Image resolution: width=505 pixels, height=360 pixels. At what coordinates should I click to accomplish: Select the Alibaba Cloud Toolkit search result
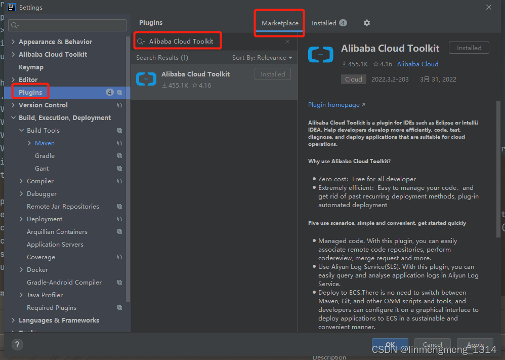[x=214, y=82]
